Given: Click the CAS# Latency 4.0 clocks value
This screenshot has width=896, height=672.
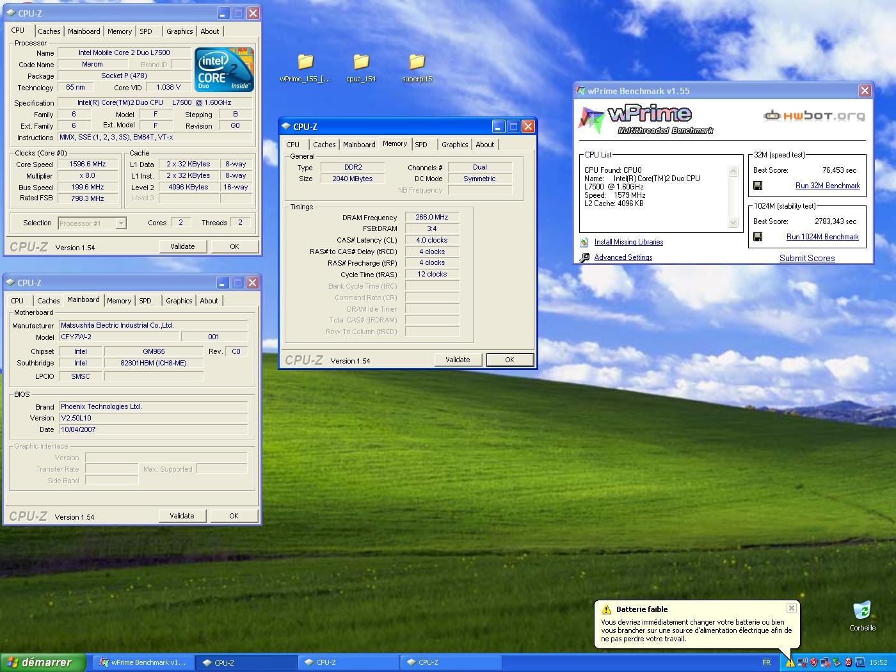Looking at the screenshot, I should click(x=432, y=240).
